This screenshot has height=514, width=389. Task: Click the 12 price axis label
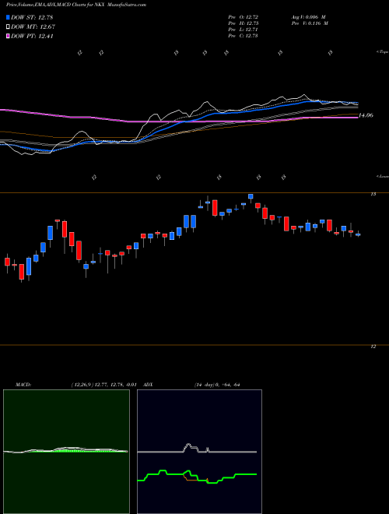pos(373,347)
